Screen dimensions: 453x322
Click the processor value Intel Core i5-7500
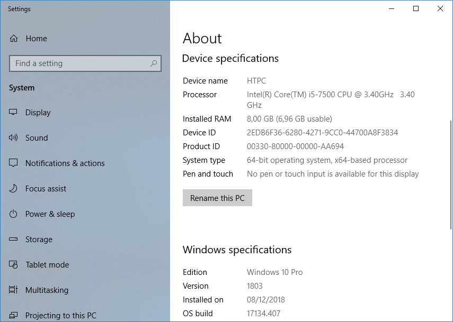coord(331,100)
